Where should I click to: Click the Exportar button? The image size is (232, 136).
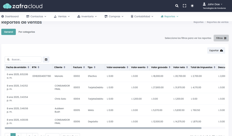coord(216,51)
